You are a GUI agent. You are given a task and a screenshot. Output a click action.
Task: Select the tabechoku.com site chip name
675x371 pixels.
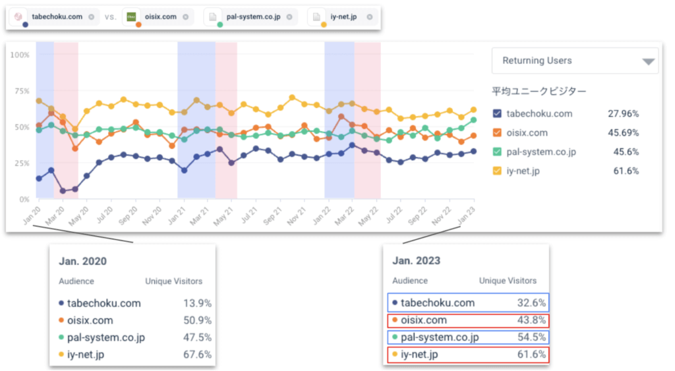click(57, 16)
